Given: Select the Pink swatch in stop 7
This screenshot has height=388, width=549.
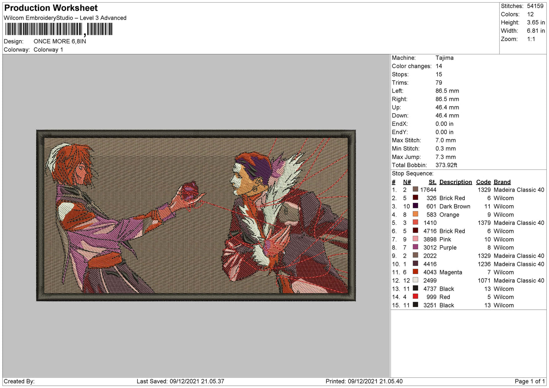Looking at the screenshot, I should pyautogui.click(x=415, y=239).
